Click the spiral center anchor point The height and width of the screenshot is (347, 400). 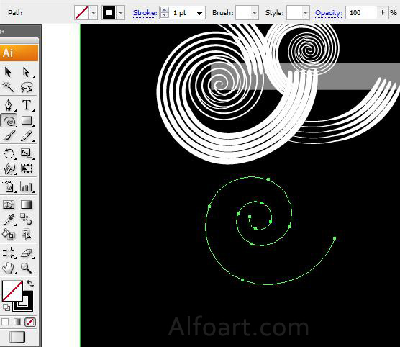(250, 217)
